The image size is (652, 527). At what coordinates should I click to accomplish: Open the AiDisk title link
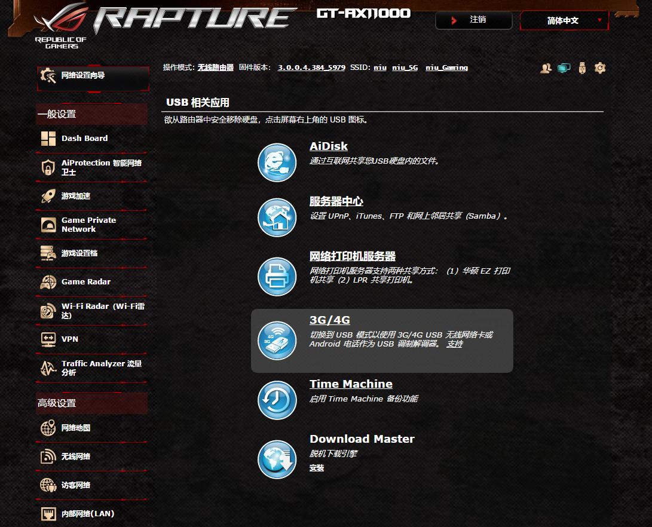click(x=329, y=146)
